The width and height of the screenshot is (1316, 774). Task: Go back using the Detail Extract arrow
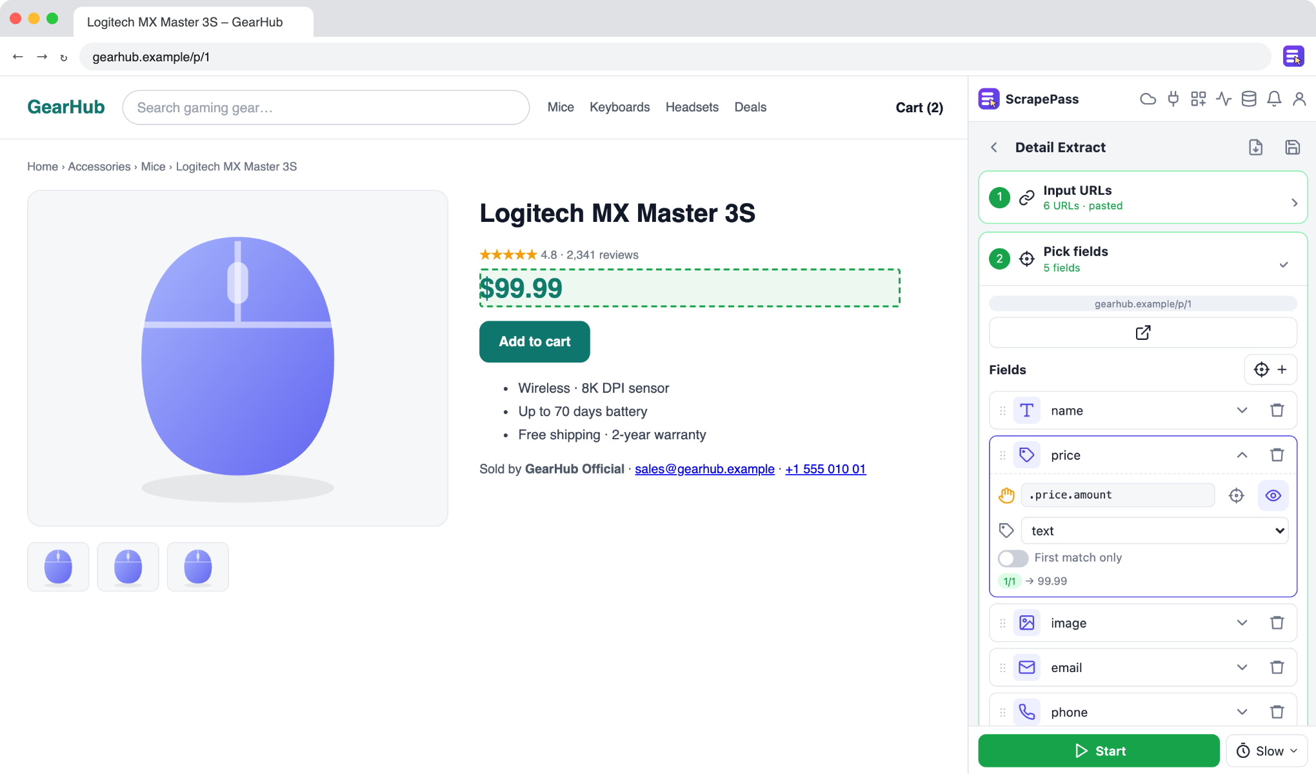(x=994, y=147)
